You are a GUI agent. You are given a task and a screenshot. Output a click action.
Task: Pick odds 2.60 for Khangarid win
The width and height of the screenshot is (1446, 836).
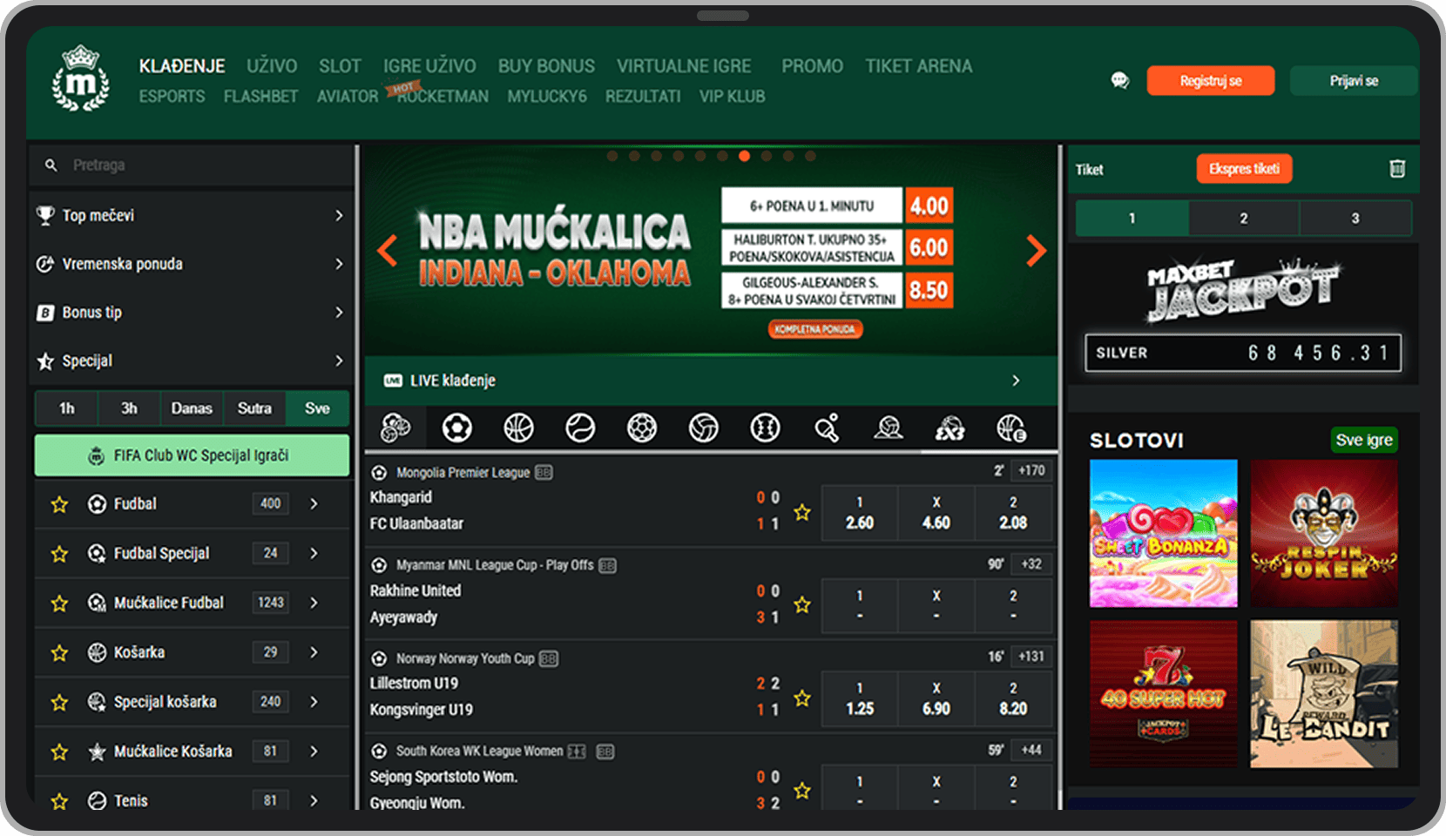click(860, 512)
